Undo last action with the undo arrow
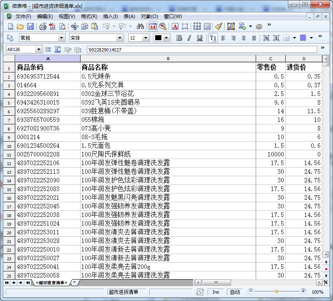 pyautogui.click(x=106, y=27)
